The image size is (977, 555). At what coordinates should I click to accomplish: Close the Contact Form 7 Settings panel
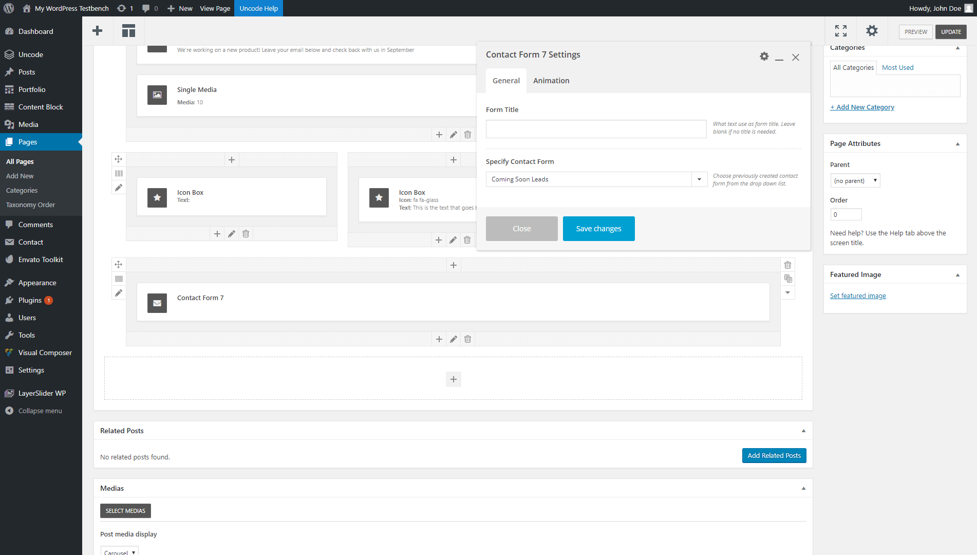pos(796,58)
